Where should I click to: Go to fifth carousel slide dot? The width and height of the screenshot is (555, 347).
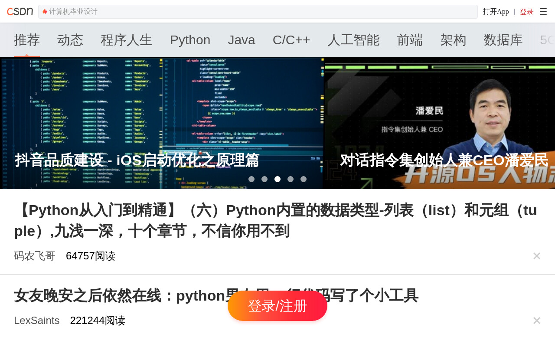pyautogui.click(x=304, y=179)
